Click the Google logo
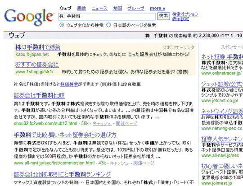This screenshot has width=243, height=186. [29, 17]
